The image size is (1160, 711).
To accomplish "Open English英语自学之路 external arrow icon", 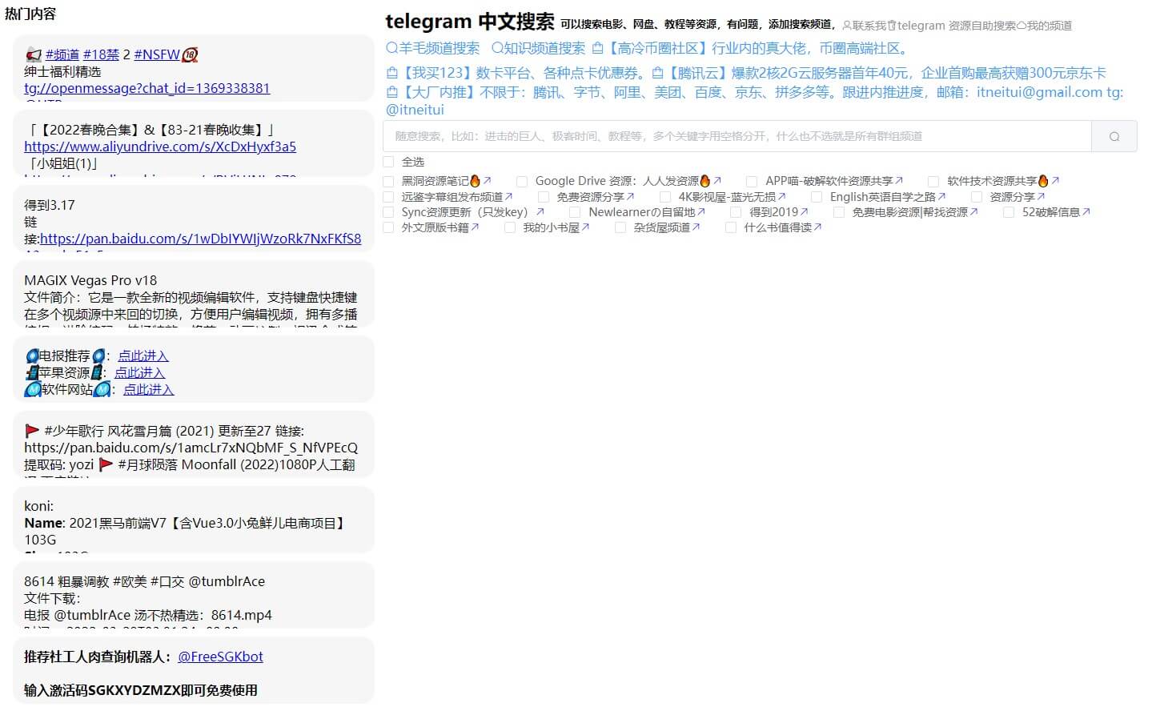I will tap(941, 196).
